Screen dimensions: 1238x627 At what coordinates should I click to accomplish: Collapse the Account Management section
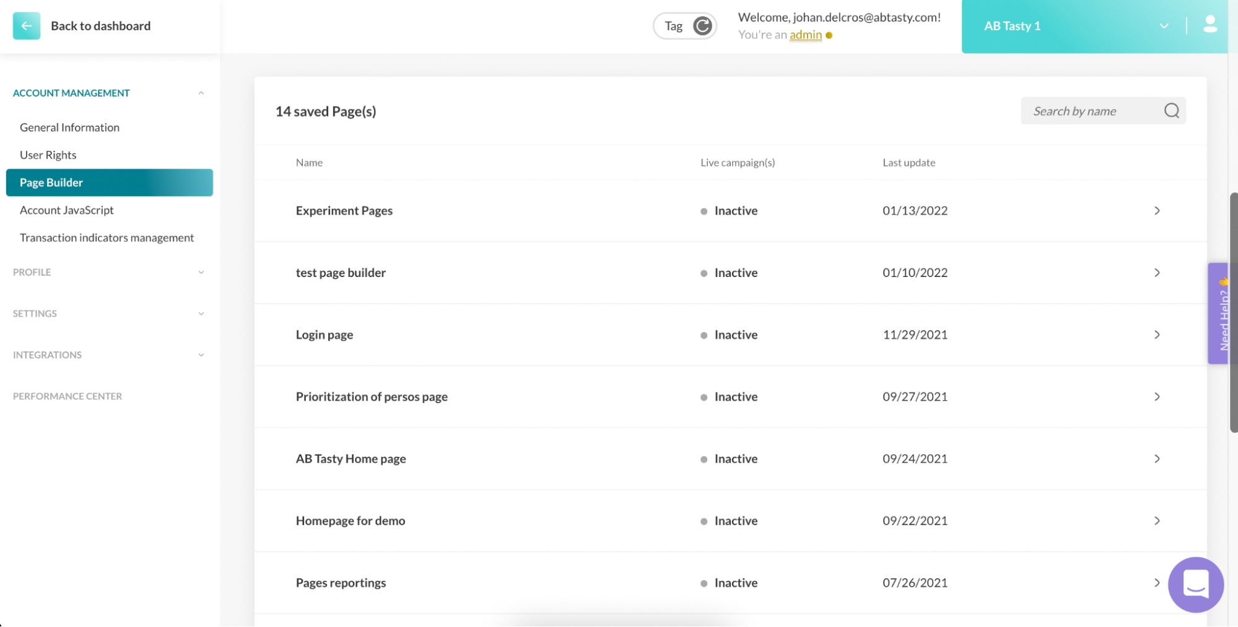point(201,93)
